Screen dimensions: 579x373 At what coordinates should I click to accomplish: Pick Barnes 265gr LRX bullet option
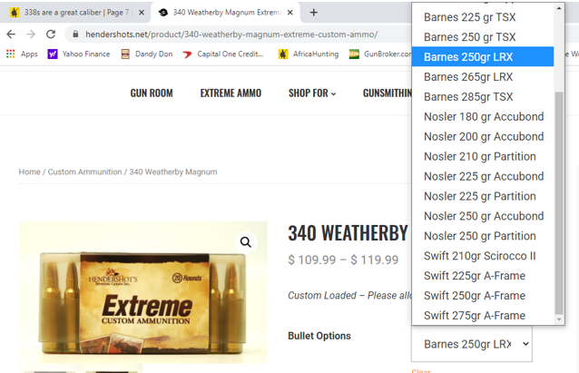(467, 77)
